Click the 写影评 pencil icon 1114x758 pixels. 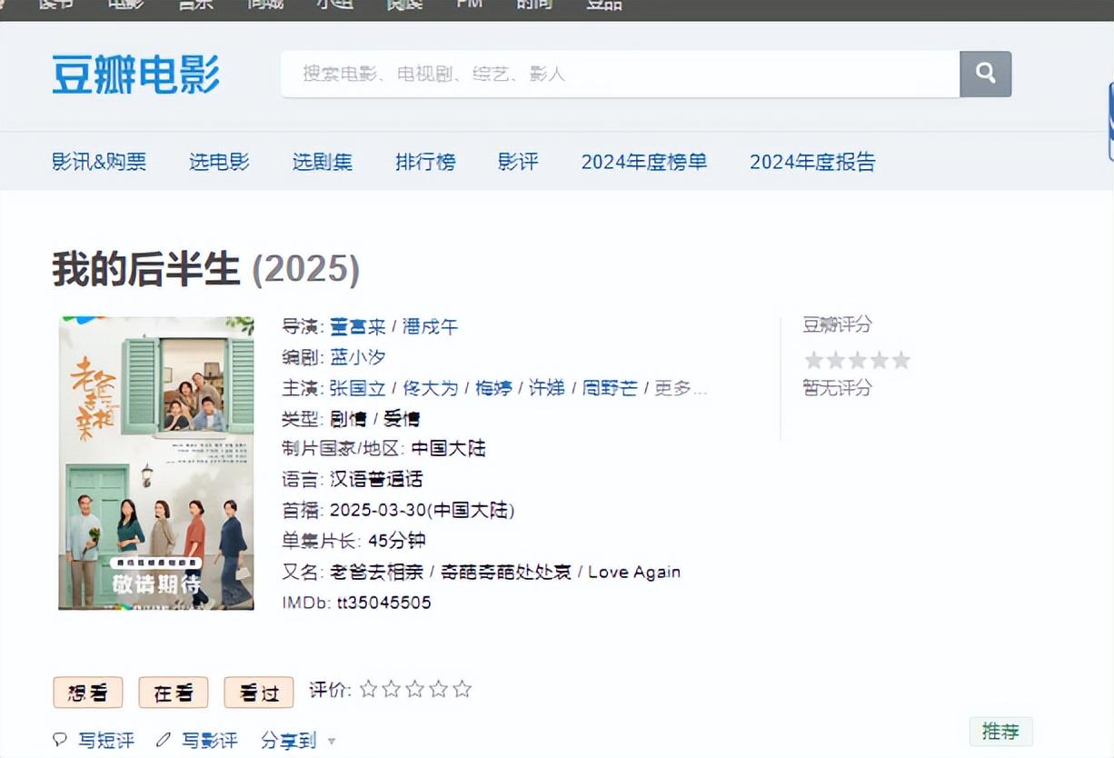coord(164,740)
